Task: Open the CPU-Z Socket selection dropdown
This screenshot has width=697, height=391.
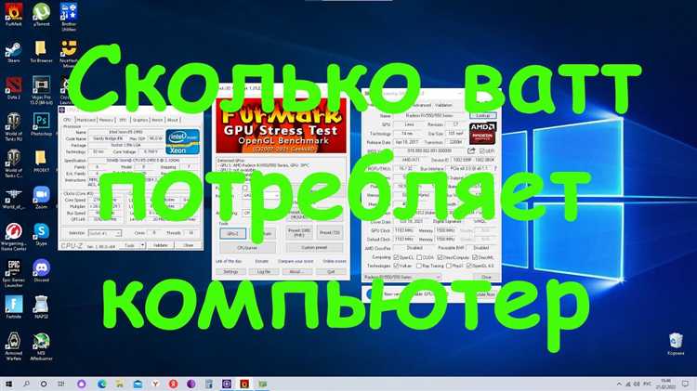Action: pyautogui.click(x=104, y=233)
